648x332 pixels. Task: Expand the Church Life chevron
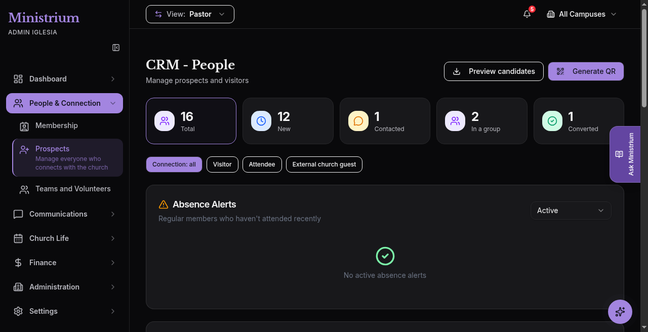click(112, 238)
